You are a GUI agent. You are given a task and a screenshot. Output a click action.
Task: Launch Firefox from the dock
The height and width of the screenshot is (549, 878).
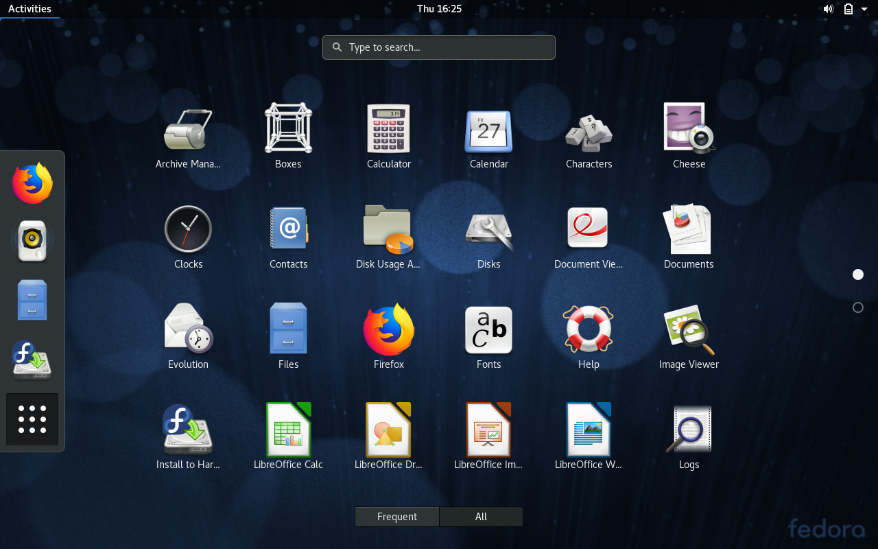[32, 183]
